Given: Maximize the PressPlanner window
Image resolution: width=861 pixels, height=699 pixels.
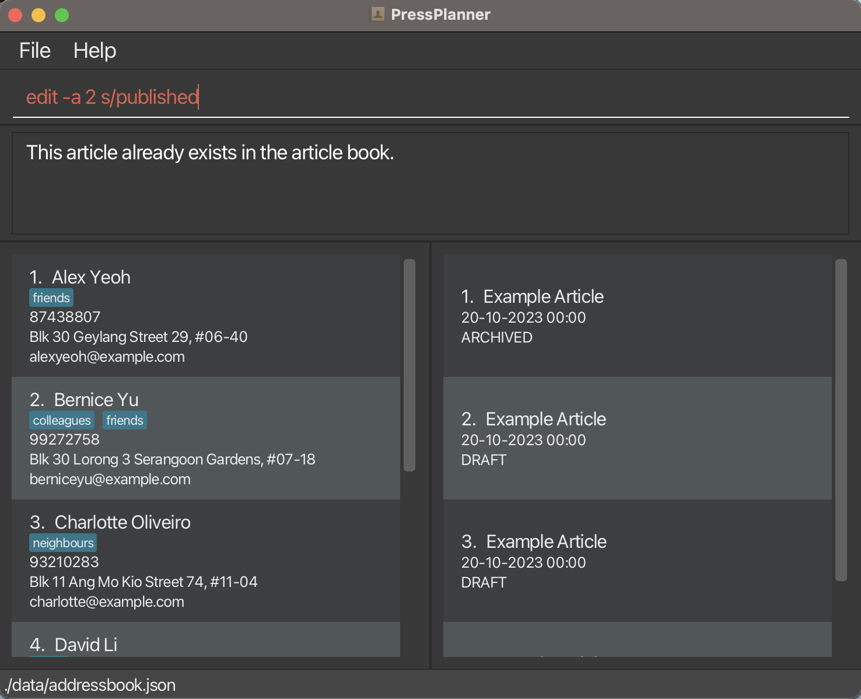Looking at the screenshot, I should click(x=62, y=15).
